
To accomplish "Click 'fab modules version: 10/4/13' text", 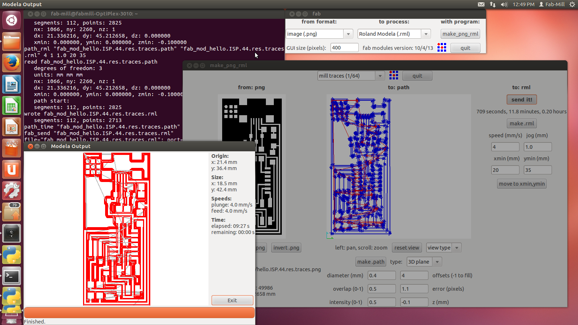I will click(398, 48).
